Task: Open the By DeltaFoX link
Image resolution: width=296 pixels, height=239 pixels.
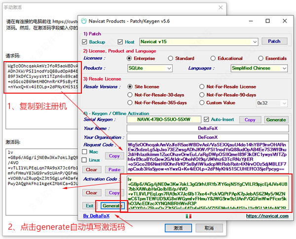Action: coord(96,216)
